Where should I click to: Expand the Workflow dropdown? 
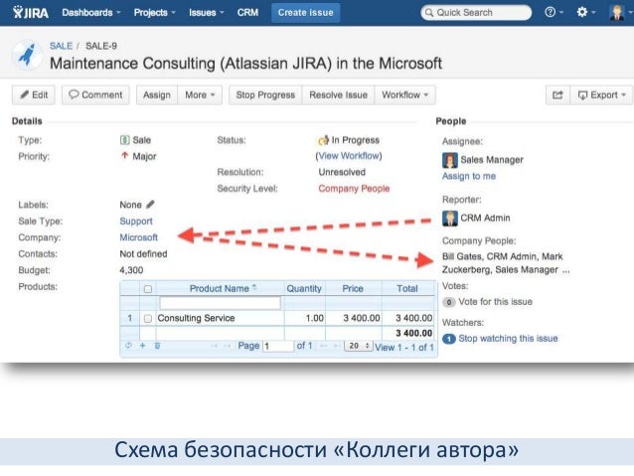click(x=404, y=95)
